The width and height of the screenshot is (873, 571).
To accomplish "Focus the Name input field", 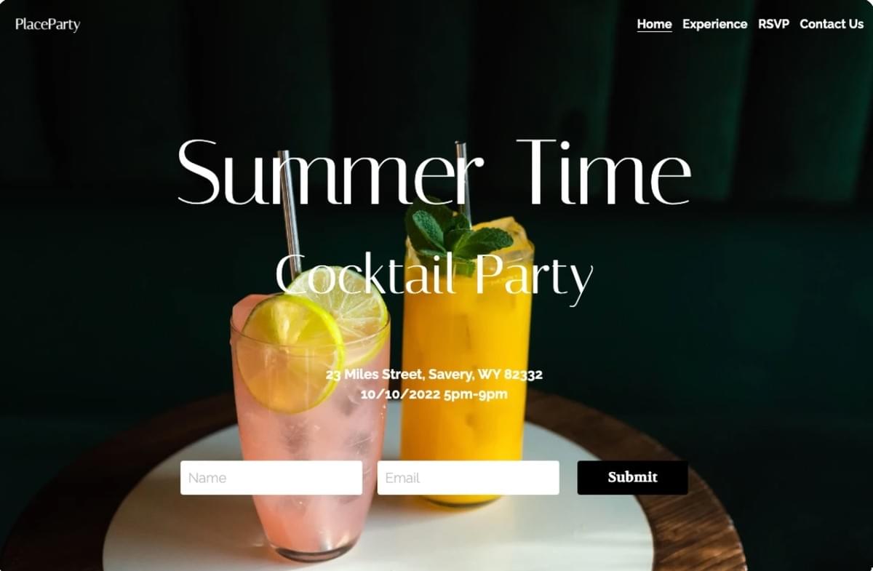I will point(271,478).
